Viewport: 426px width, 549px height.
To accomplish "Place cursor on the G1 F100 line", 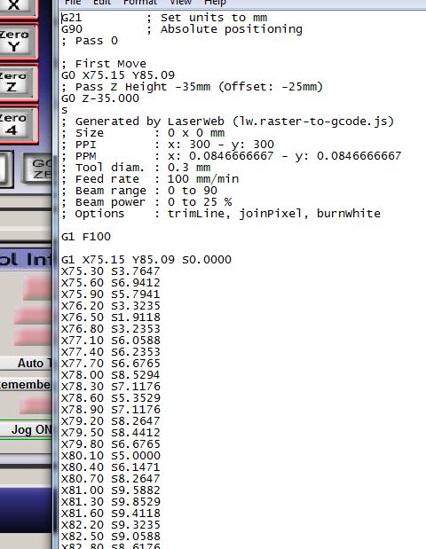I will 86,237.
